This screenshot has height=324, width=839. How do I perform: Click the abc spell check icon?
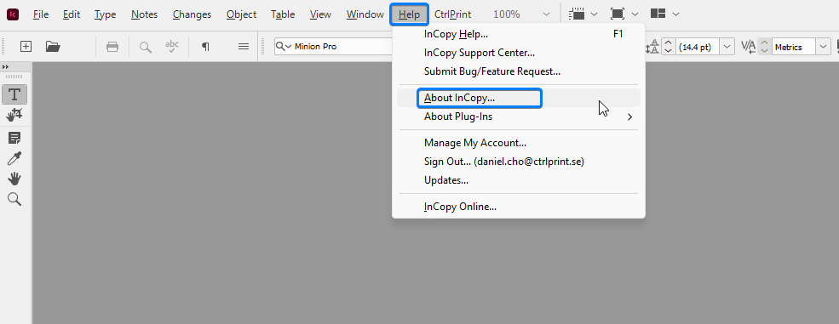tap(172, 47)
